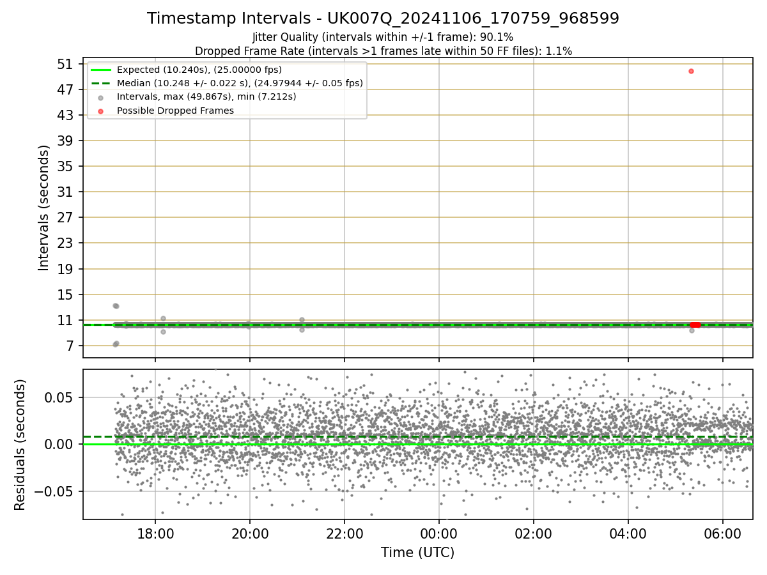Click the y-axis tick label "19"

point(65,269)
